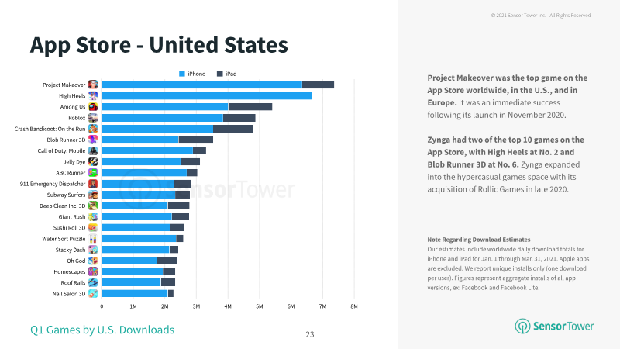Select the Homescapes game icon
This screenshot has height=349, width=620.
[x=93, y=272]
